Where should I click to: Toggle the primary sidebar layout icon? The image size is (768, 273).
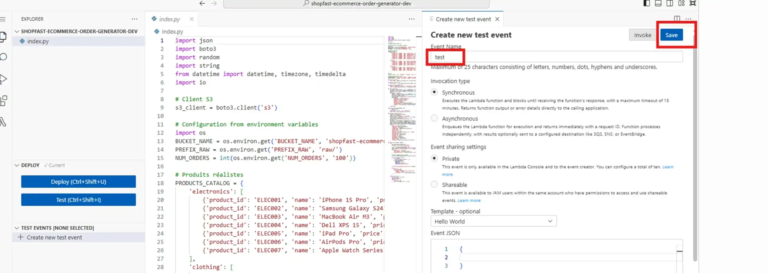pyautogui.click(x=646, y=4)
